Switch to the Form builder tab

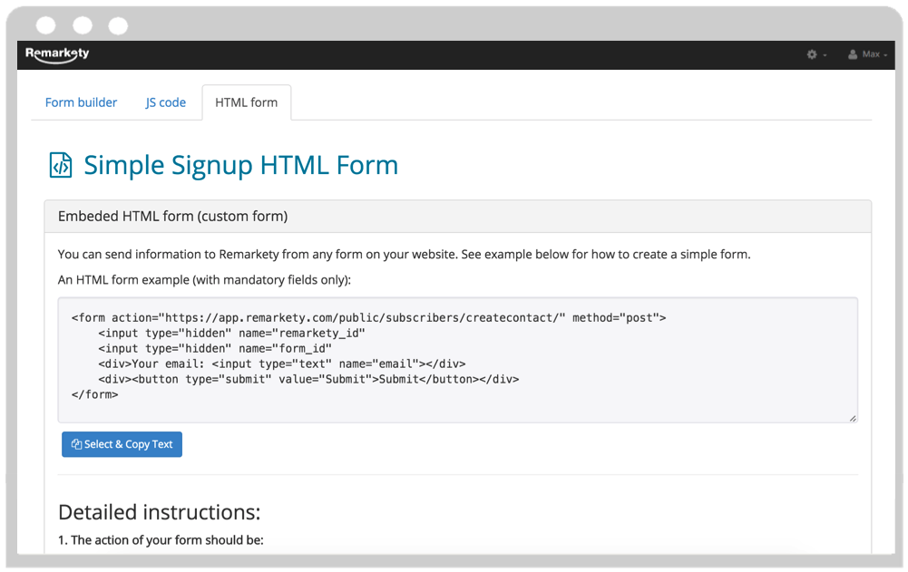coord(81,102)
